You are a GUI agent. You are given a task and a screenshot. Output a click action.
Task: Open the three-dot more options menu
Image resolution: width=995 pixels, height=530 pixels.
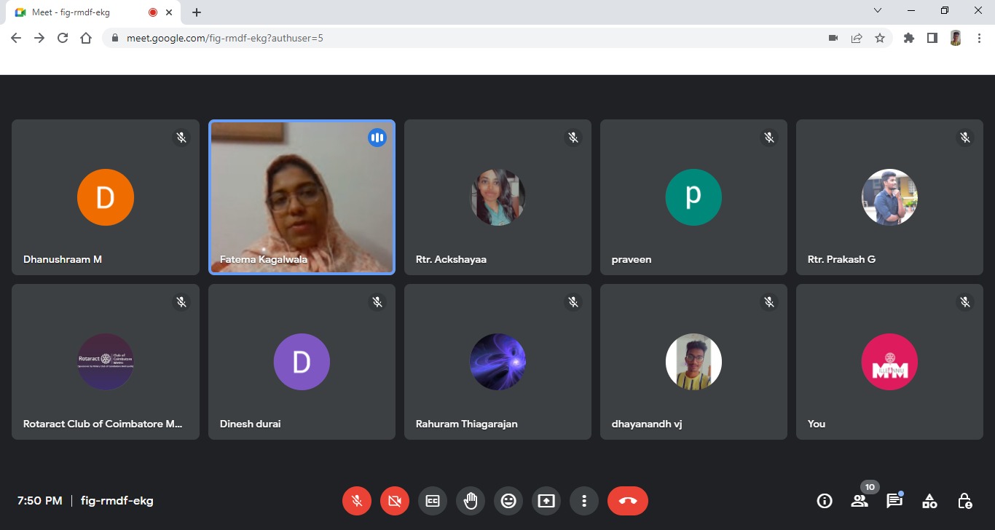584,501
